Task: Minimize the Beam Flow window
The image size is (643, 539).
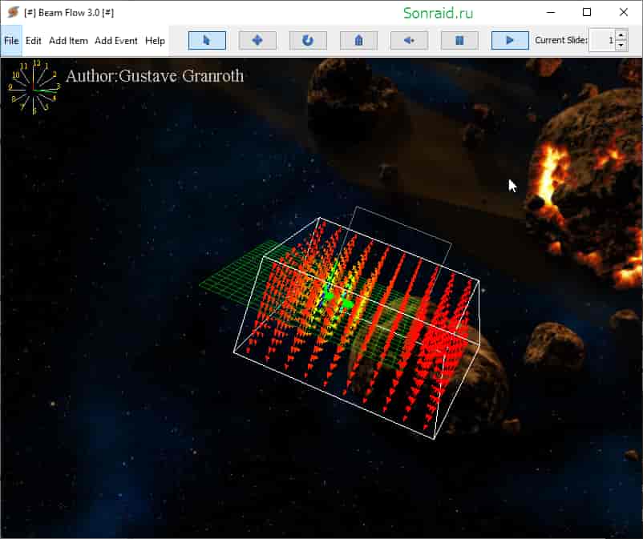Action: click(x=551, y=12)
